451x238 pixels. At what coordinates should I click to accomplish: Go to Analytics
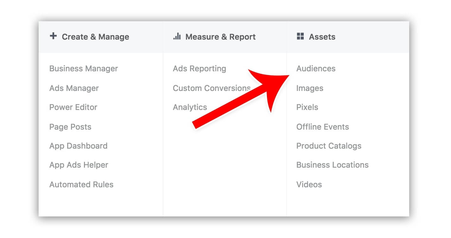[190, 107]
